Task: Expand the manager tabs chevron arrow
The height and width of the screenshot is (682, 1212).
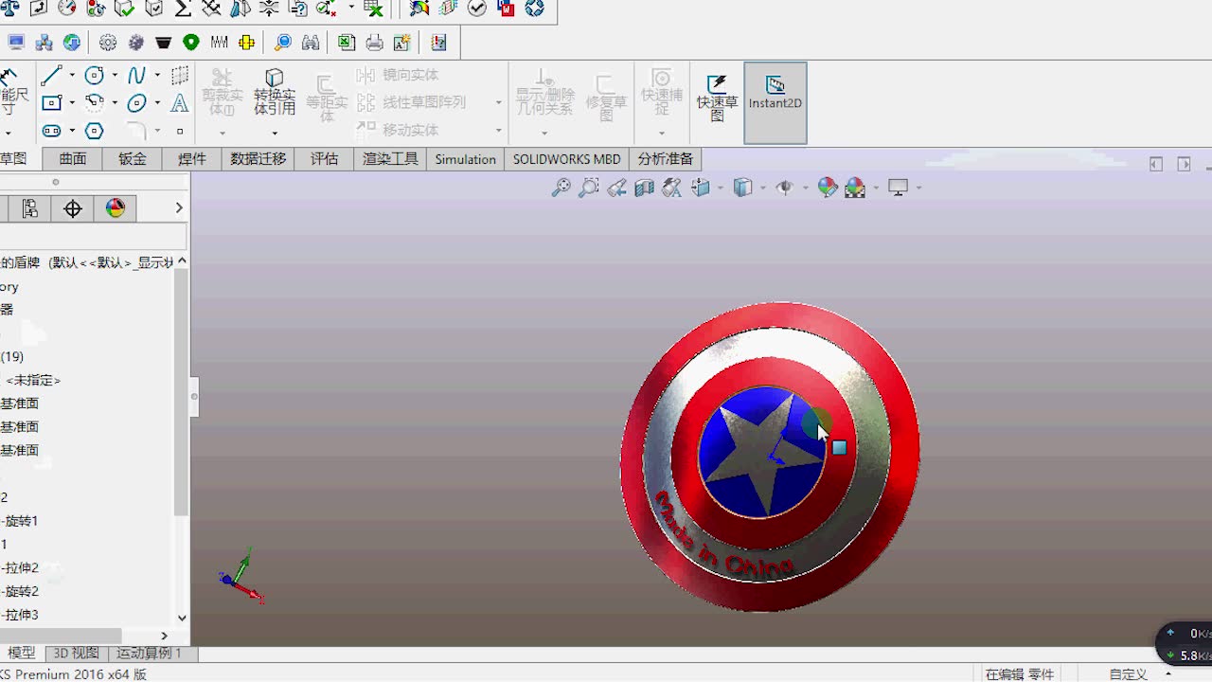Action: pyautogui.click(x=178, y=208)
